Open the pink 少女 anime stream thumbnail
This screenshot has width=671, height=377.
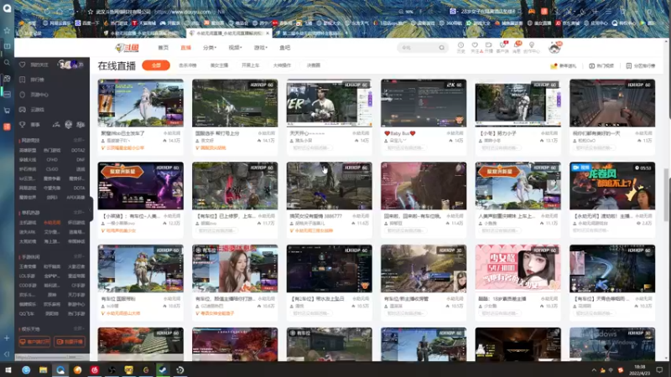518,268
